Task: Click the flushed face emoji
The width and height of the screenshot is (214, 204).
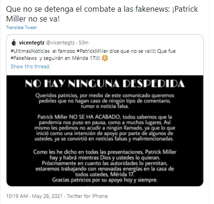Action: pos(105,58)
